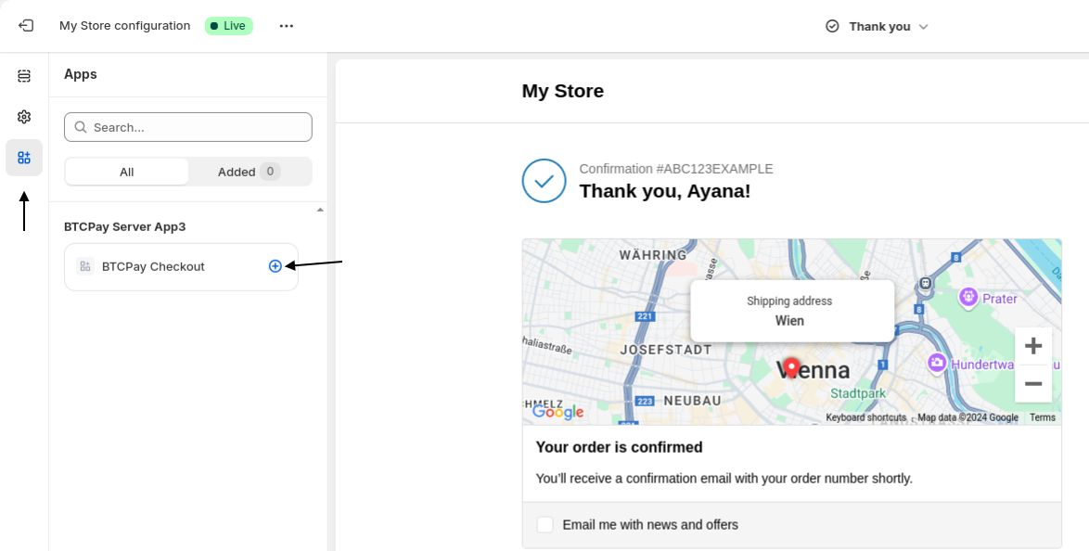This screenshot has height=551, width=1089.
Task: Click the blue confirmation checkmark circle
Action: click(x=544, y=181)
